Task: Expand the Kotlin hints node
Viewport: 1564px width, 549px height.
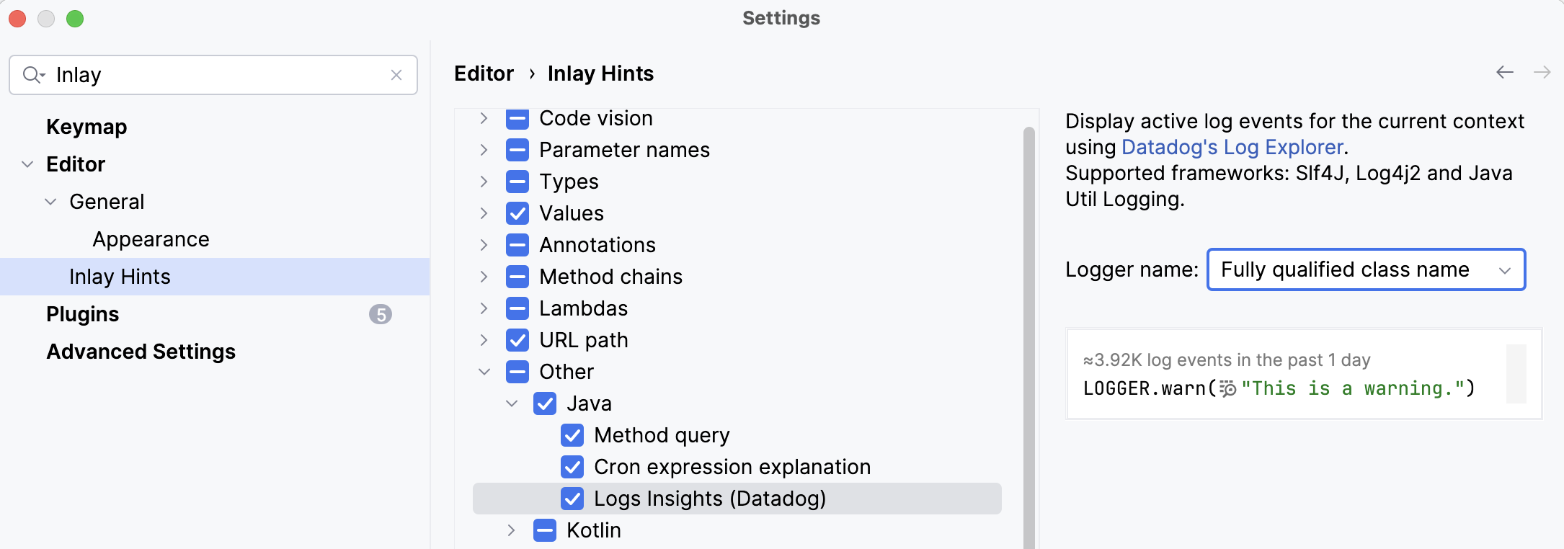Action: 512,530
